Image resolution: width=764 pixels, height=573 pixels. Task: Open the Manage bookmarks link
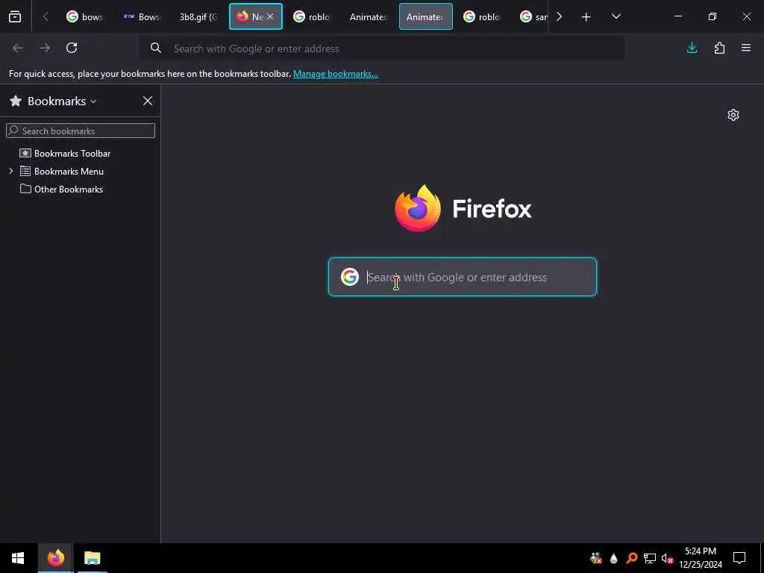click(335, 74)
